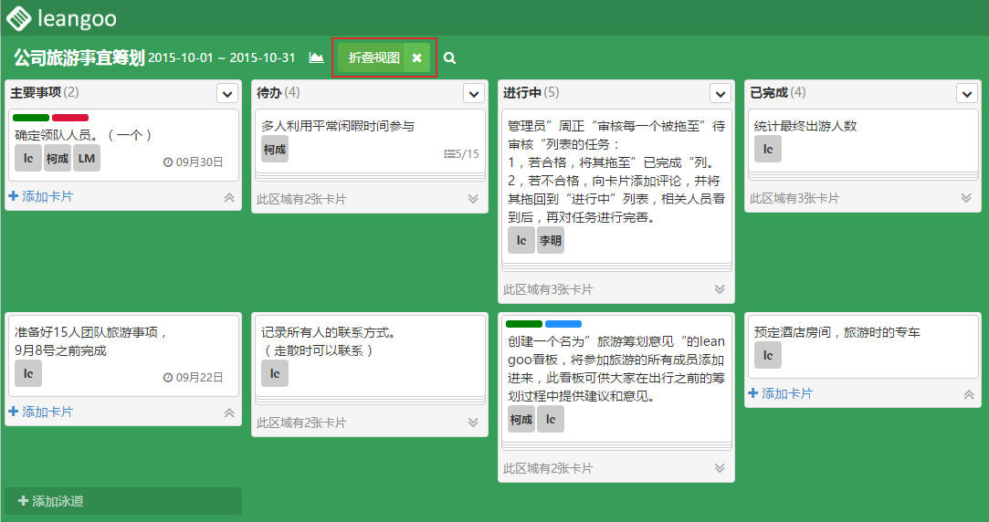The image size is (989, 522).
Task: Collapse the top 主要事项 lane section
Action: point(229,196)
